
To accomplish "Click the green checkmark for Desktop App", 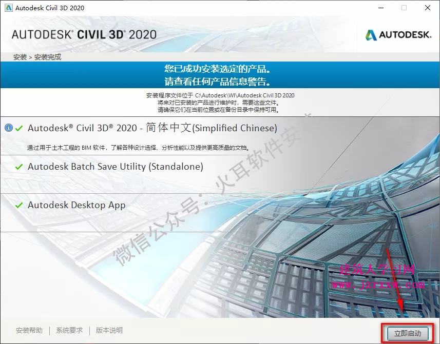I will (x=19, y=205).
